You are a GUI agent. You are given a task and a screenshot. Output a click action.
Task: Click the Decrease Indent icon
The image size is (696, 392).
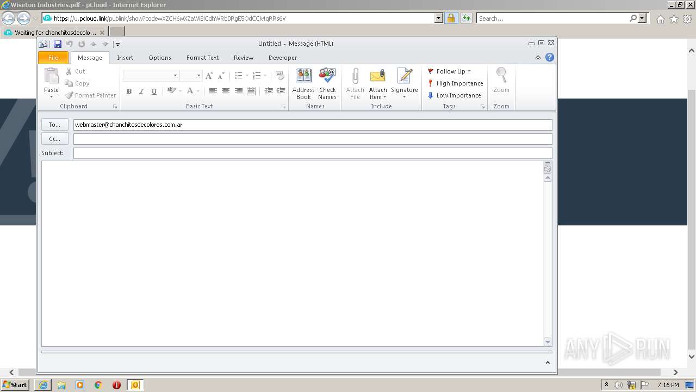coord(268,91)
